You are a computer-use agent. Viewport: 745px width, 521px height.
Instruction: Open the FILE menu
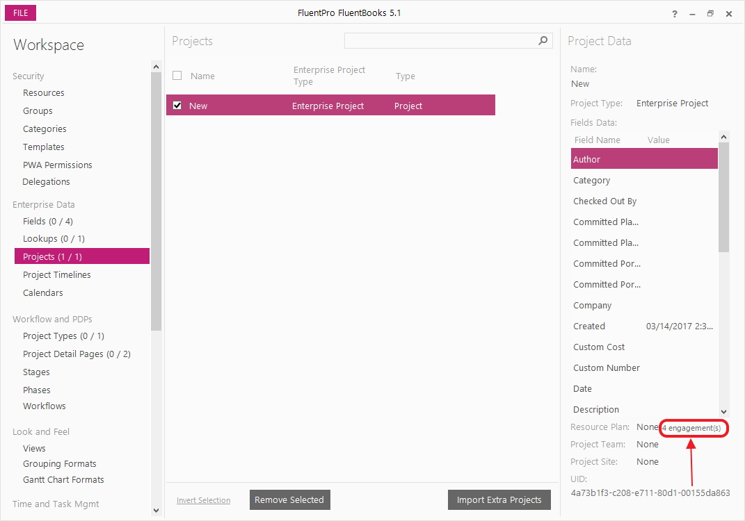pos(20,13)
